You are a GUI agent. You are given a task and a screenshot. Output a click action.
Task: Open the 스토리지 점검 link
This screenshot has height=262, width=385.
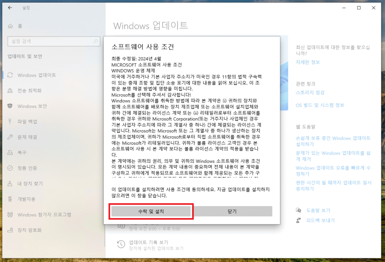click(310, 92)
